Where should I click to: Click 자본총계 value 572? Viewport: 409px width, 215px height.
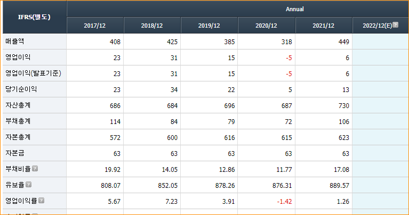[115, 138]
